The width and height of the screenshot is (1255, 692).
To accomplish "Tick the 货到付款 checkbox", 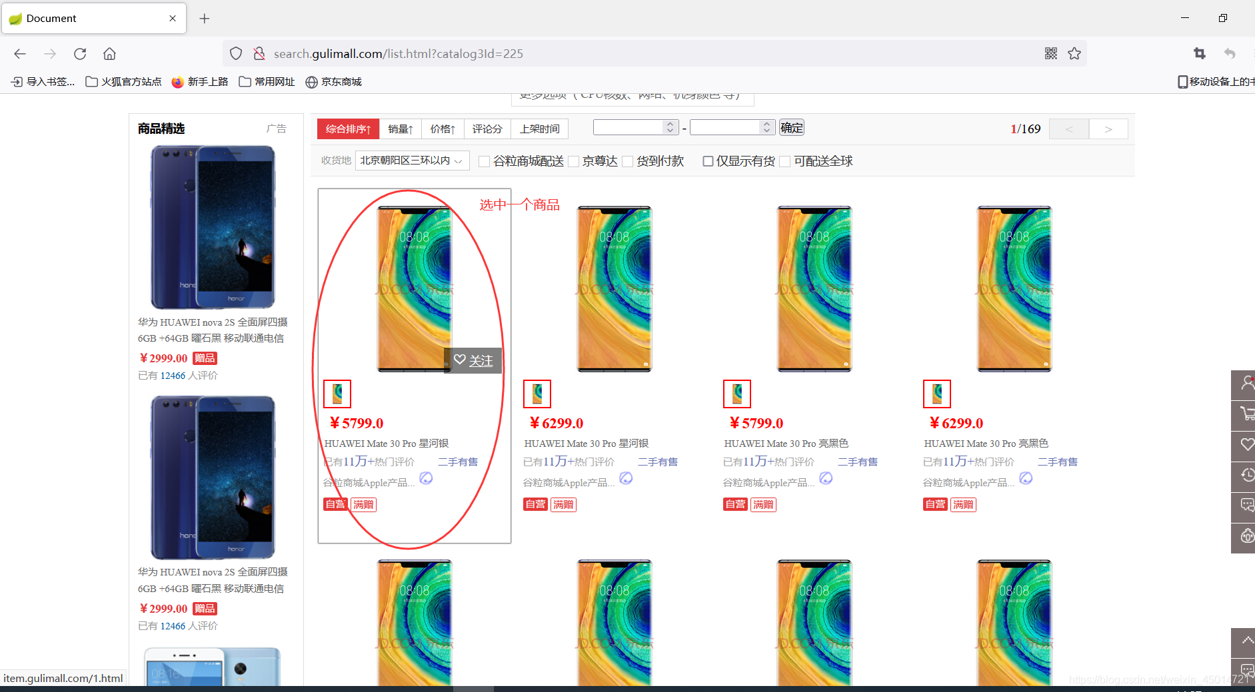I will pos(627,162).
